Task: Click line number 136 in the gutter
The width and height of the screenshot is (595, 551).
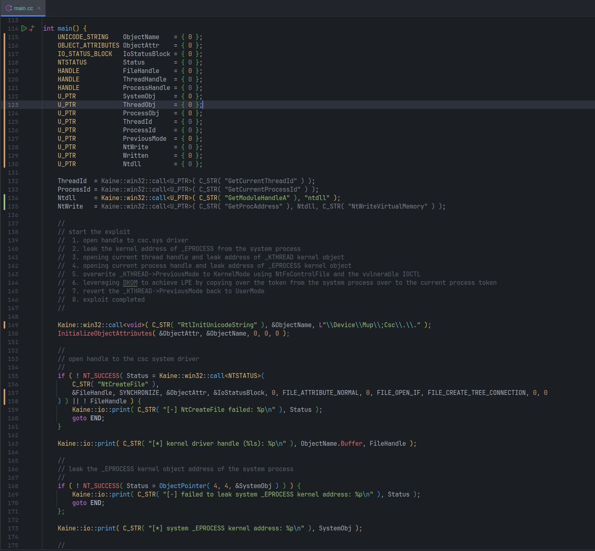Action: [x=13, y=215]
